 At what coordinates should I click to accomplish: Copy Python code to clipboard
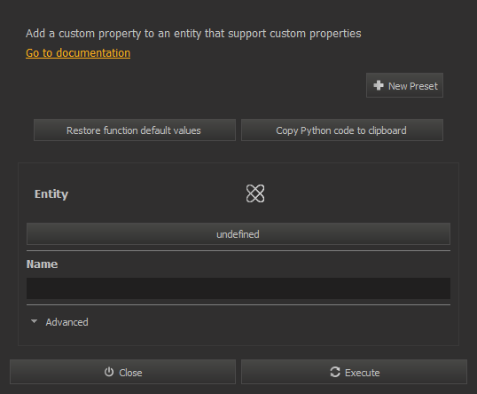coord(342,130)
